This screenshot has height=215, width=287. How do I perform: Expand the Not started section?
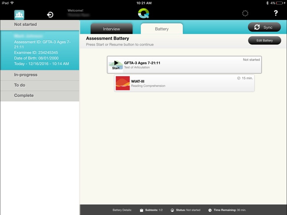pos(40,25)
